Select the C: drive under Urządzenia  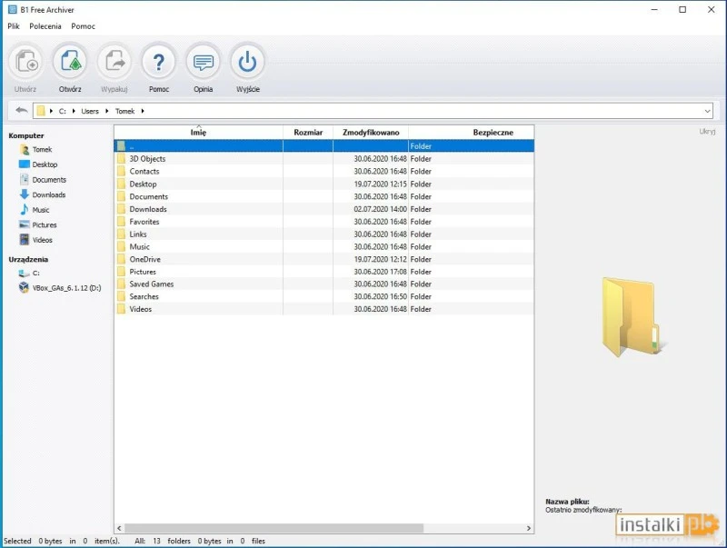click(x=35, y=273)
